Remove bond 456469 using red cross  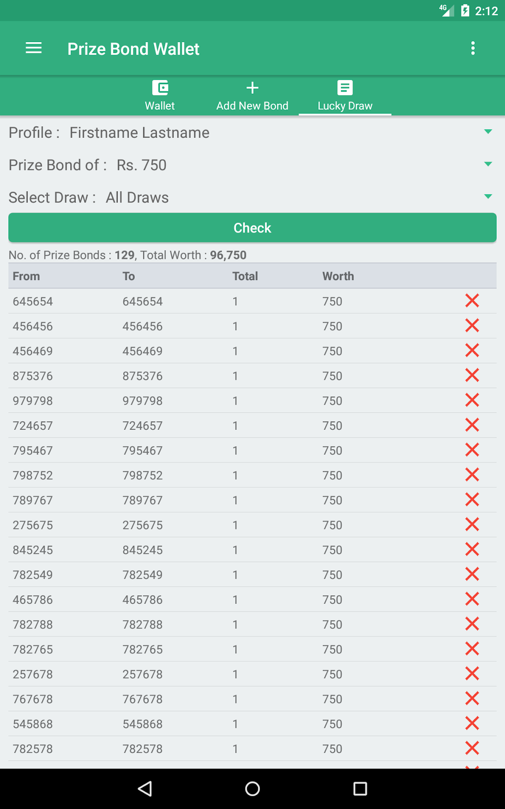tap(472, 350)
